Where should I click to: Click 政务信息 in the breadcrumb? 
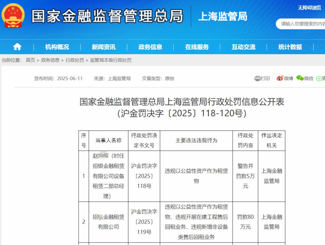click(50, 60)
